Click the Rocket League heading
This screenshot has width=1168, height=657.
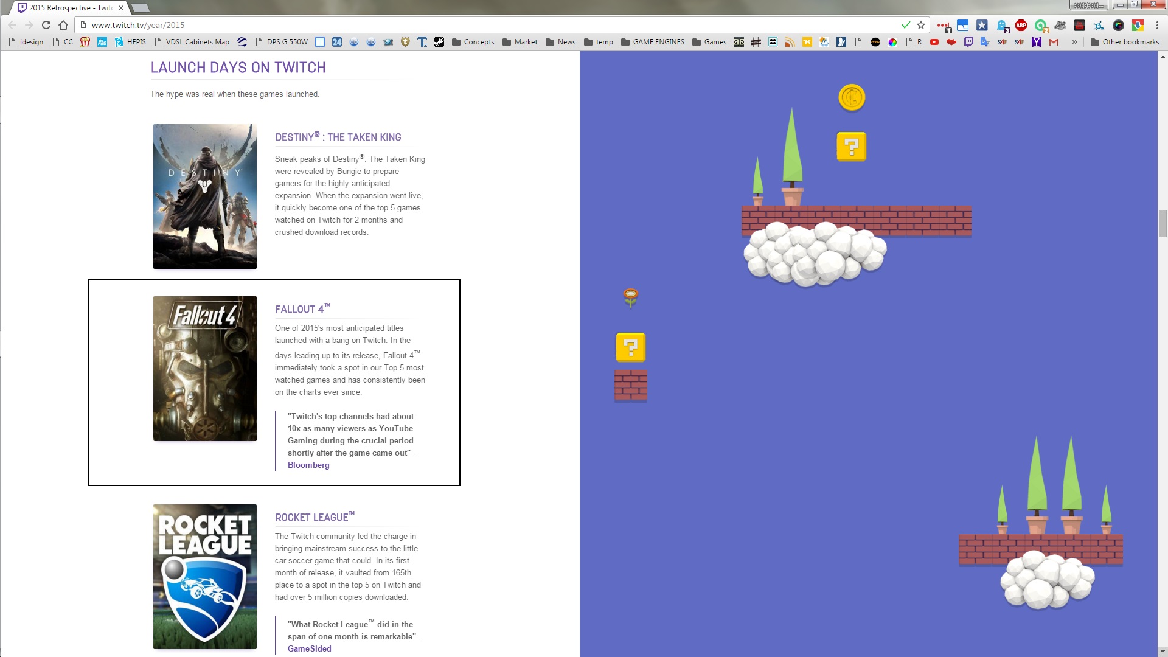coord(315,517)
